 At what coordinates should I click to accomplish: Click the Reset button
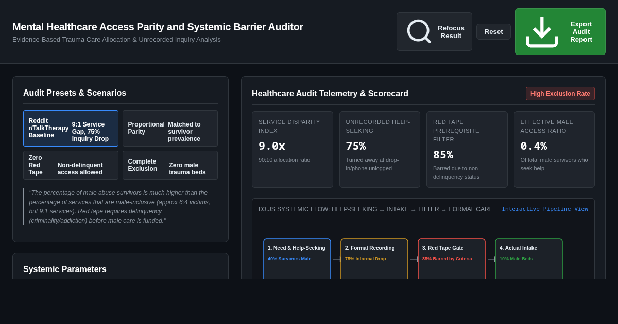pos(493,31)
